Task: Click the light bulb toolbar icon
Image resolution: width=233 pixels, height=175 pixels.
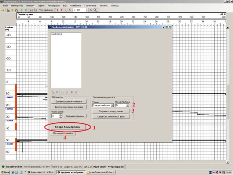Action: point(12,10)
